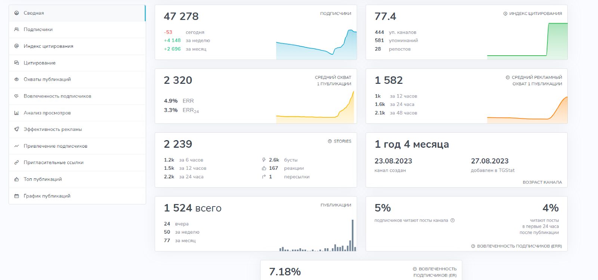This screenshot has height=280, width=598.
Task: Click the 77.4 citation index value
Action: coord(385,16)
